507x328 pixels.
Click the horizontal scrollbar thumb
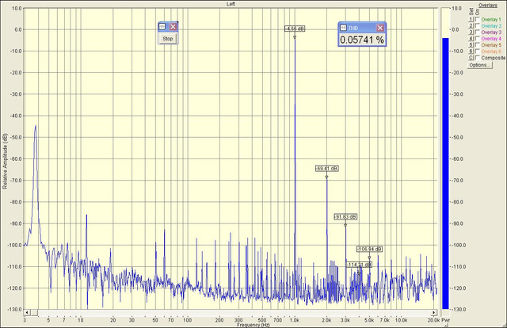(34, 313)
